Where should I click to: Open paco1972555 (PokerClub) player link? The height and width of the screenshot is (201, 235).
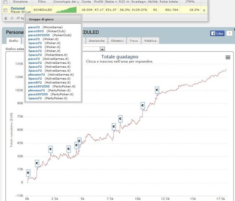point(39,35)
